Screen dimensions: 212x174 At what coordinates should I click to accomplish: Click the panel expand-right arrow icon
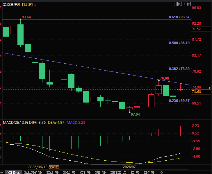tap(189, 4)
